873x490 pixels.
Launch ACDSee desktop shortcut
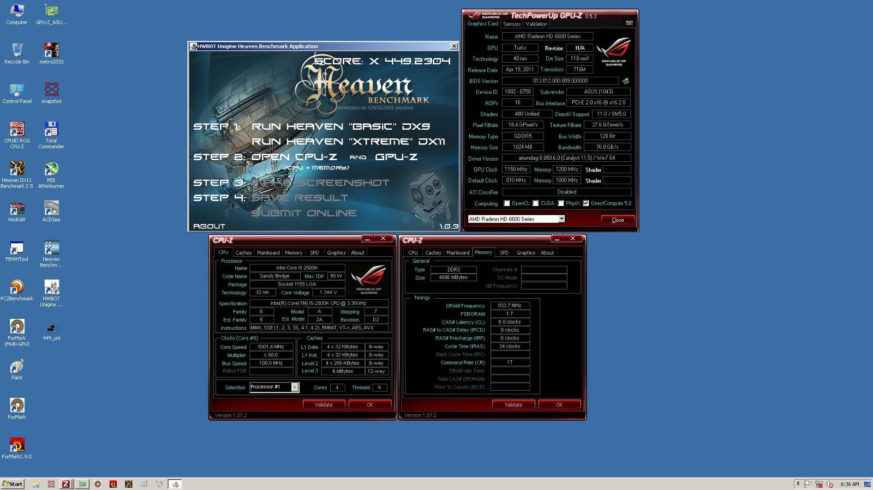click(x=51, y=211)
